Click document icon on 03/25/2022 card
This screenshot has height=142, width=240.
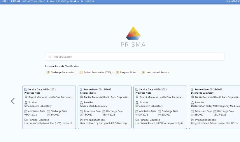[192, 89]
